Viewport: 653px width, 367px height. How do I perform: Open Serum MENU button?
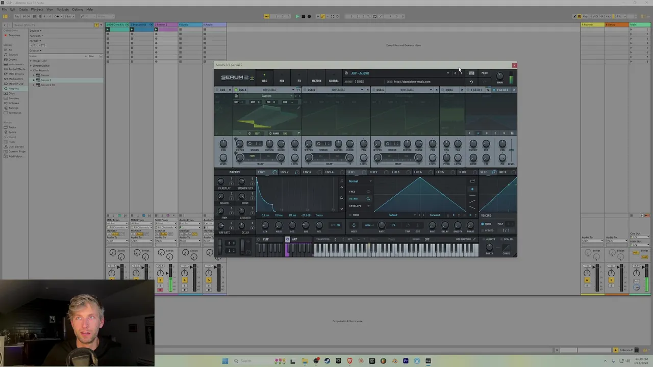[484, 73]
